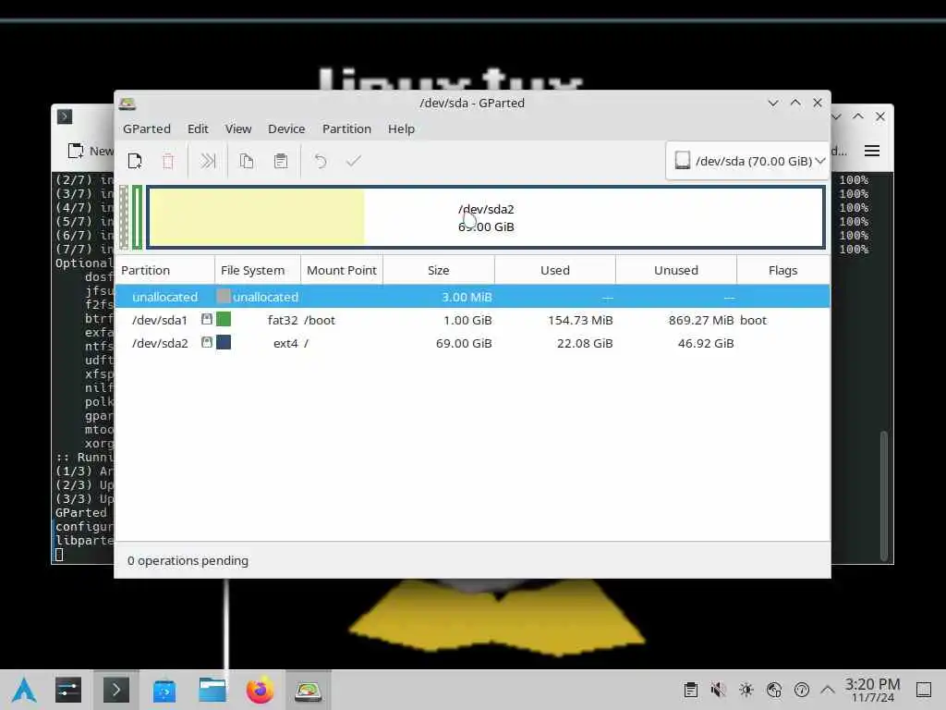Screen dimensions: 946x710
Task: Open the Help menu
Action: pyautogui.click(x=401, y=129)
